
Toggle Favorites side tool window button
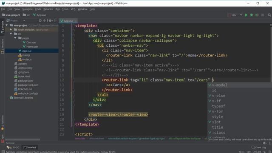tap(3, 122)
